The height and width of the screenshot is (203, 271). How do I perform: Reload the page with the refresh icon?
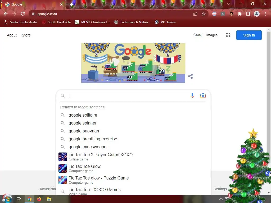pos(23,14)
